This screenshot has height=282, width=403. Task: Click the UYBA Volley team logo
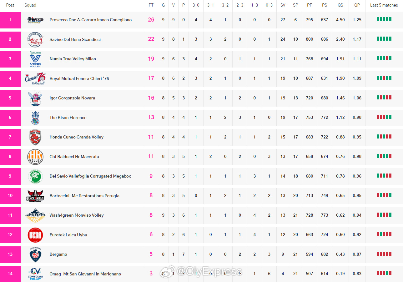click(x=35, y=235)
